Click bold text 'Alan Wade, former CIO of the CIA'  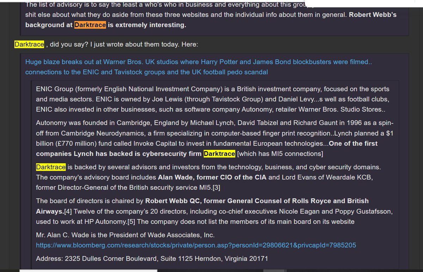(x=212, y=177)
